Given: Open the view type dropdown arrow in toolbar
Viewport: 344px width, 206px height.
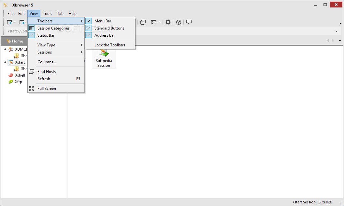Looking at the screenshot, I should point(159,22).
